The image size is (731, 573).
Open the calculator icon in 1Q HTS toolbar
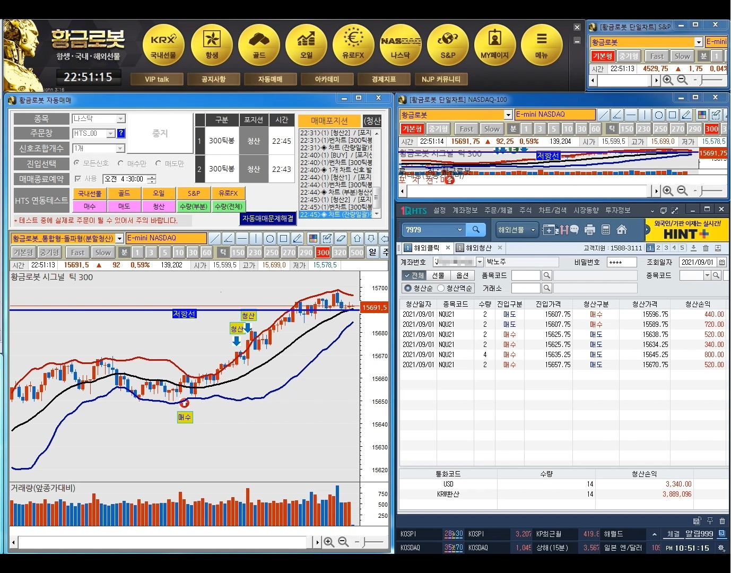[606, 230]
